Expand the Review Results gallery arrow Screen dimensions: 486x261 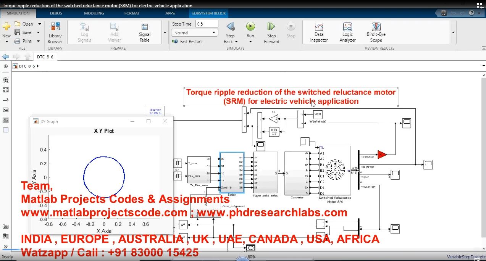pos(453,32)
